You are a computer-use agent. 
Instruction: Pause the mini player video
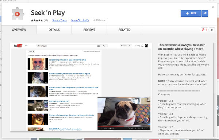tap(101, 128)
